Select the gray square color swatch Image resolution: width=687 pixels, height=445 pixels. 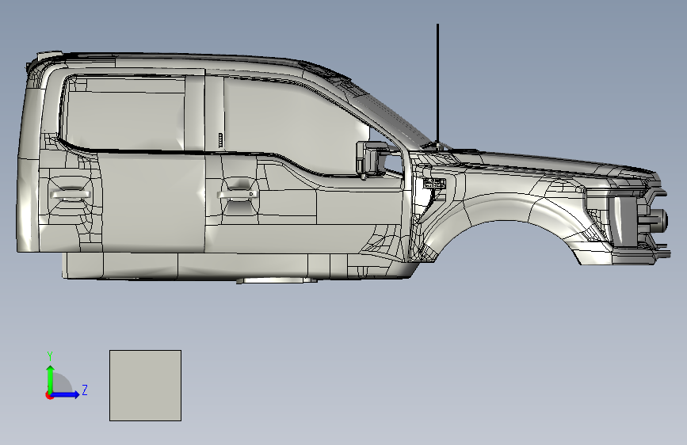click(146, 386)
